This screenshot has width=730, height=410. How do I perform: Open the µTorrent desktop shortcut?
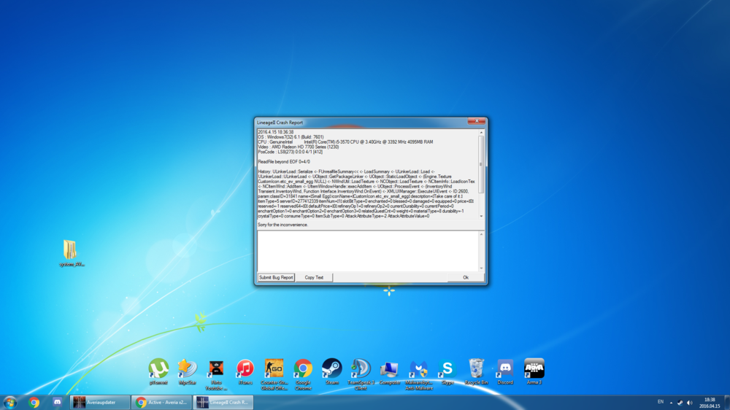158,369
